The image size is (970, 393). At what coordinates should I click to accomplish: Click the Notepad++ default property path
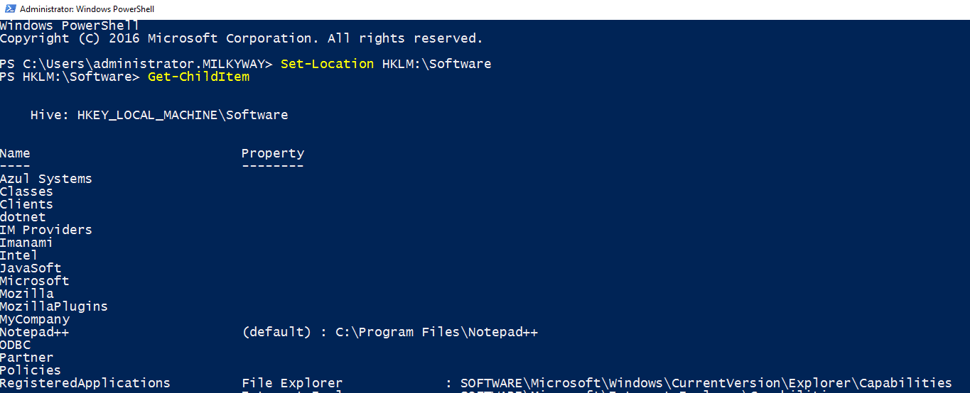(436, 332)
